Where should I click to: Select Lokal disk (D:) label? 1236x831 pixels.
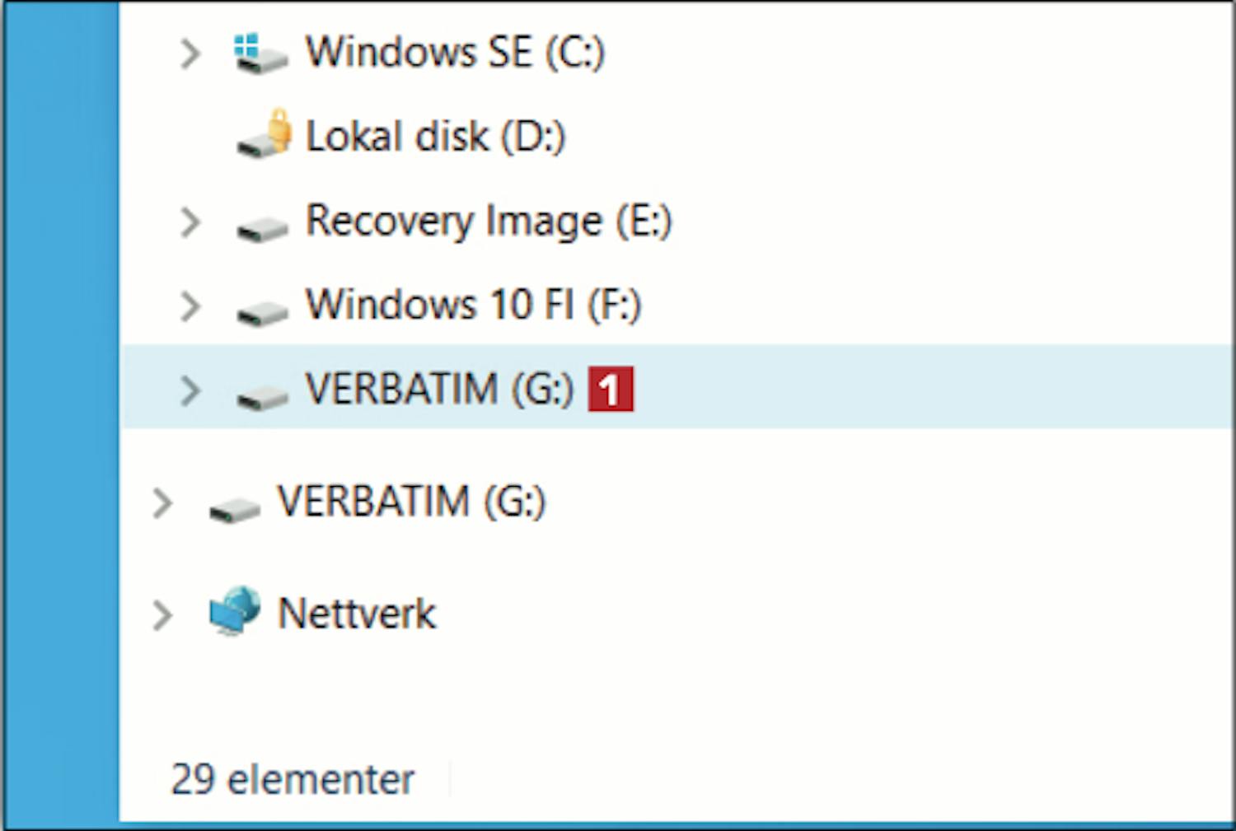tap(436, 137)
